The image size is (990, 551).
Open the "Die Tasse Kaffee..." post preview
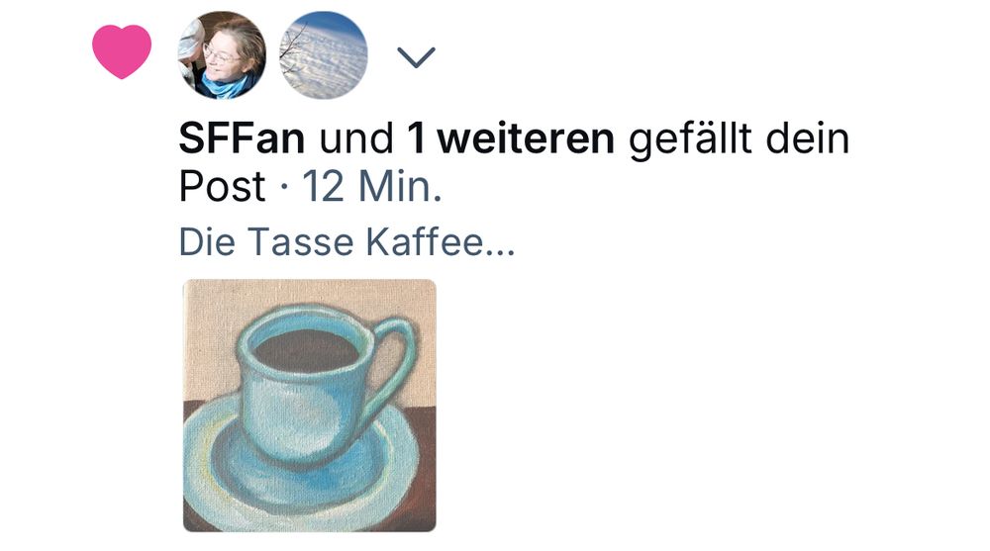pyautogui.click(x=346, y=241)
